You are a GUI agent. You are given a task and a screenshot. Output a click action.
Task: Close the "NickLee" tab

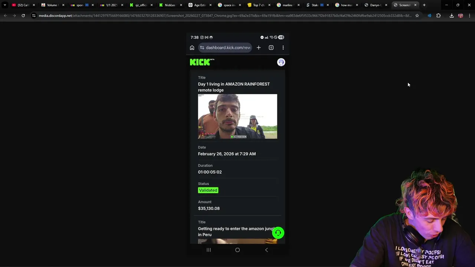click(181, 5)
